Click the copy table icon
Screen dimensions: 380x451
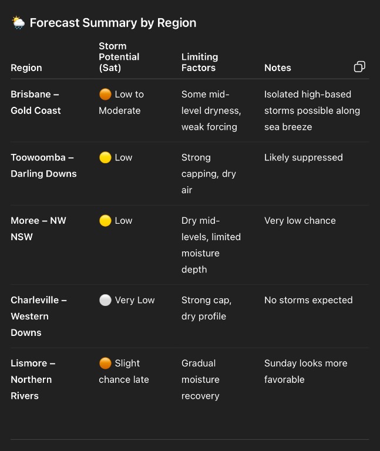coord(359,67)
